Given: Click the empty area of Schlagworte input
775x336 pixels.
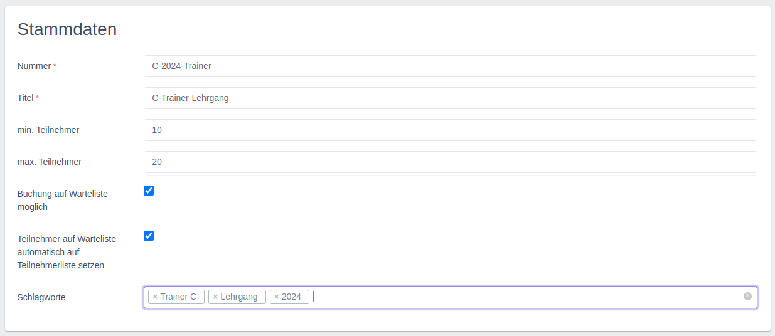Looking at the screenshot, I should [x=527, y=297].
